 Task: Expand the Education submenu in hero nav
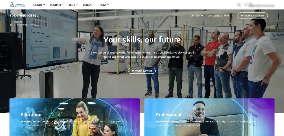pyautogui.click(x=196, y=16)
